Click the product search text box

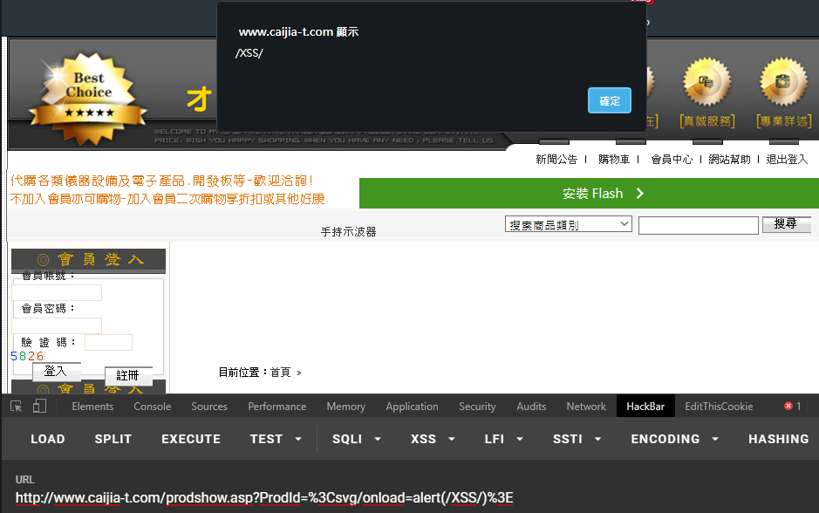[699, 226]
